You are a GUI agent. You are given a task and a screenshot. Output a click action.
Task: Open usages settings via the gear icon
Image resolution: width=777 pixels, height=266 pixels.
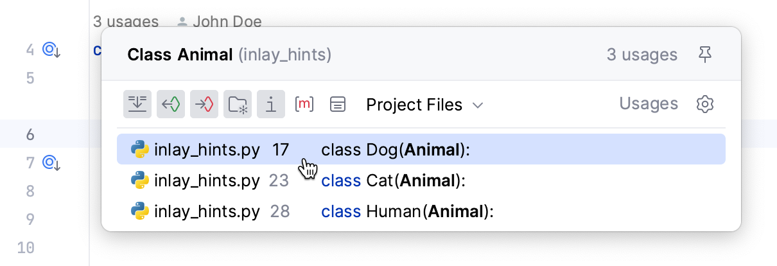[705, 104]
